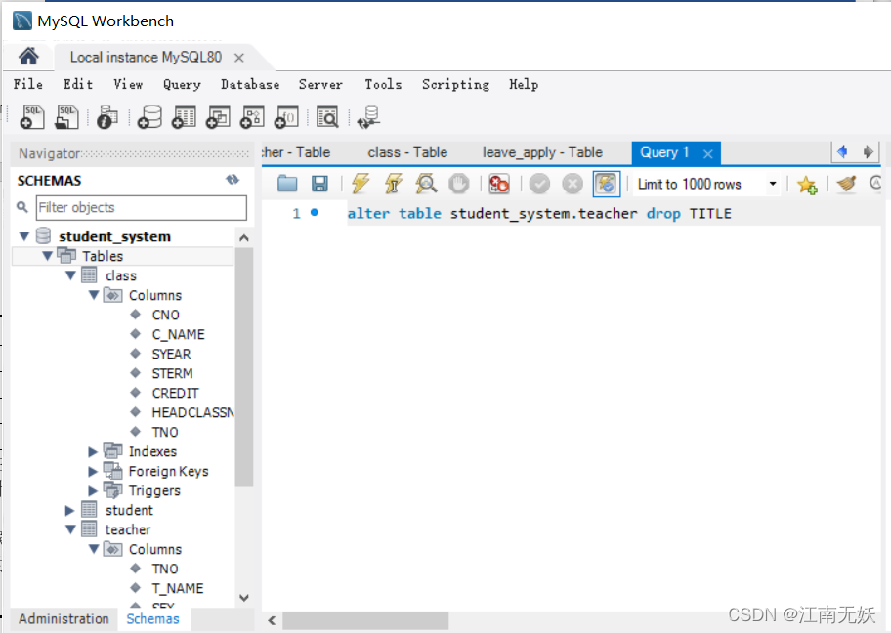The image size is (891, 633).
Task: Rollback the transaction icon
Action: coord(573,184)
